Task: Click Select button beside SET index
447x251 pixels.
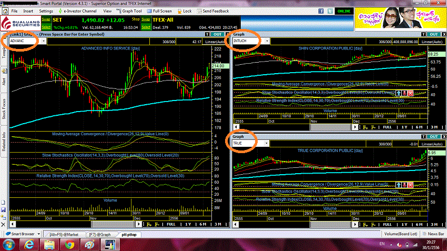Action: click(x=46, y=27)
